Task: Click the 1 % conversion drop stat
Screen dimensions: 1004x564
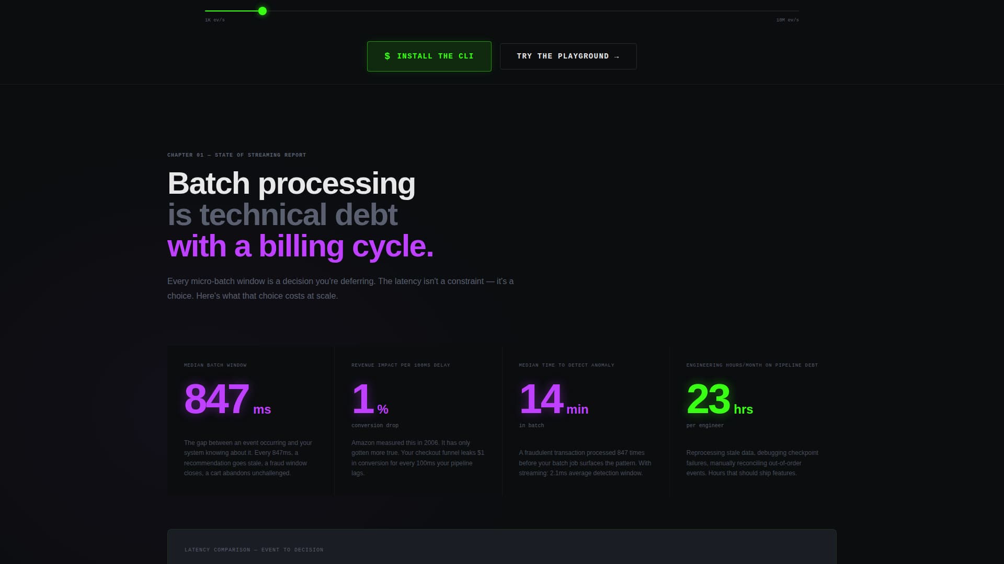Action: pyautogui.click(x=370, y=399)
